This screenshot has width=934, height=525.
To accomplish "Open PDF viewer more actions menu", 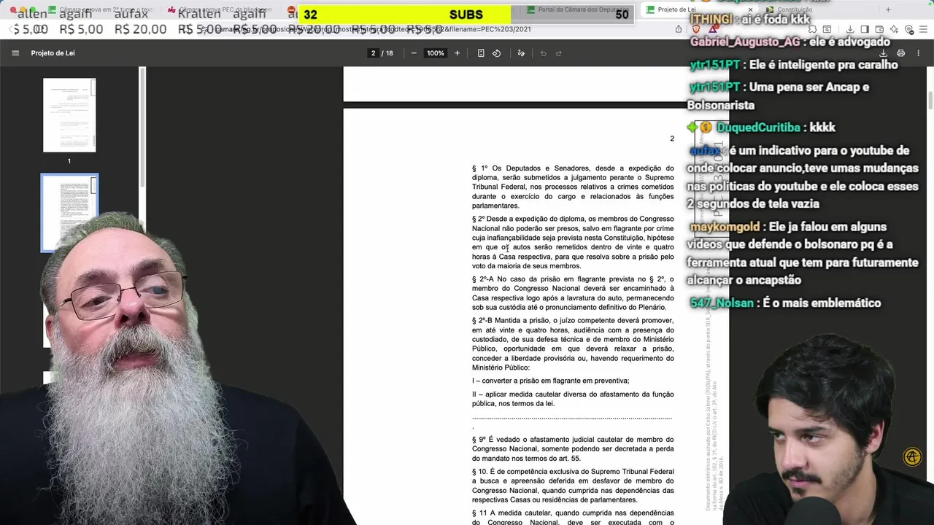I will point(919,53).
